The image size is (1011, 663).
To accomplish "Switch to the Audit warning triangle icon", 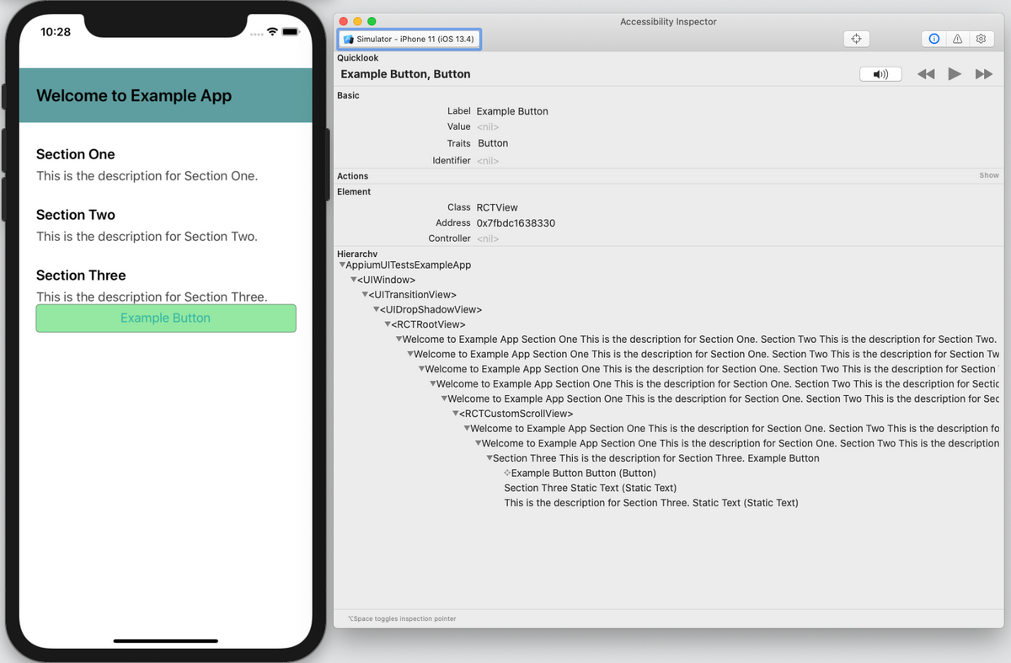I will click(957, 40).
